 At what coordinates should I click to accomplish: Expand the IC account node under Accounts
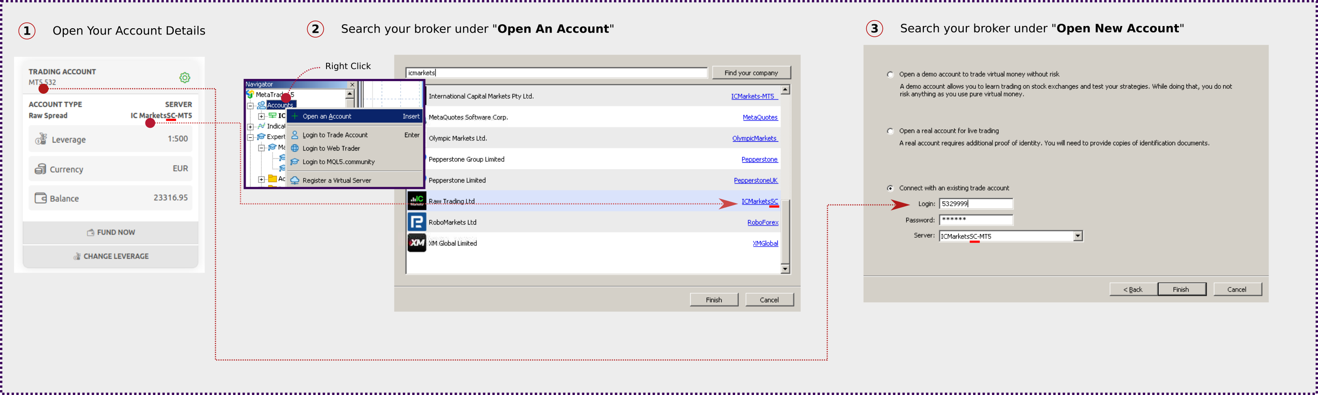pos(261,116)
